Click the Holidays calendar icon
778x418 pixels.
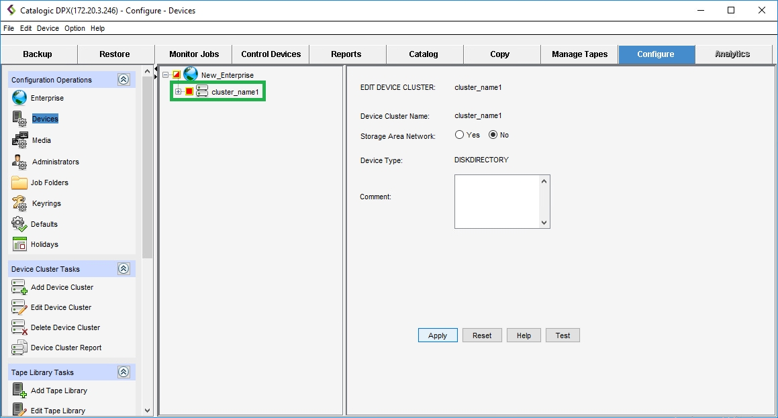(x=19, y=244)
